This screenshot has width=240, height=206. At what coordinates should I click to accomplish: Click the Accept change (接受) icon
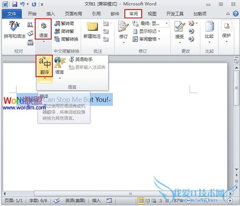pyautogui.click(x=180, y=26)
